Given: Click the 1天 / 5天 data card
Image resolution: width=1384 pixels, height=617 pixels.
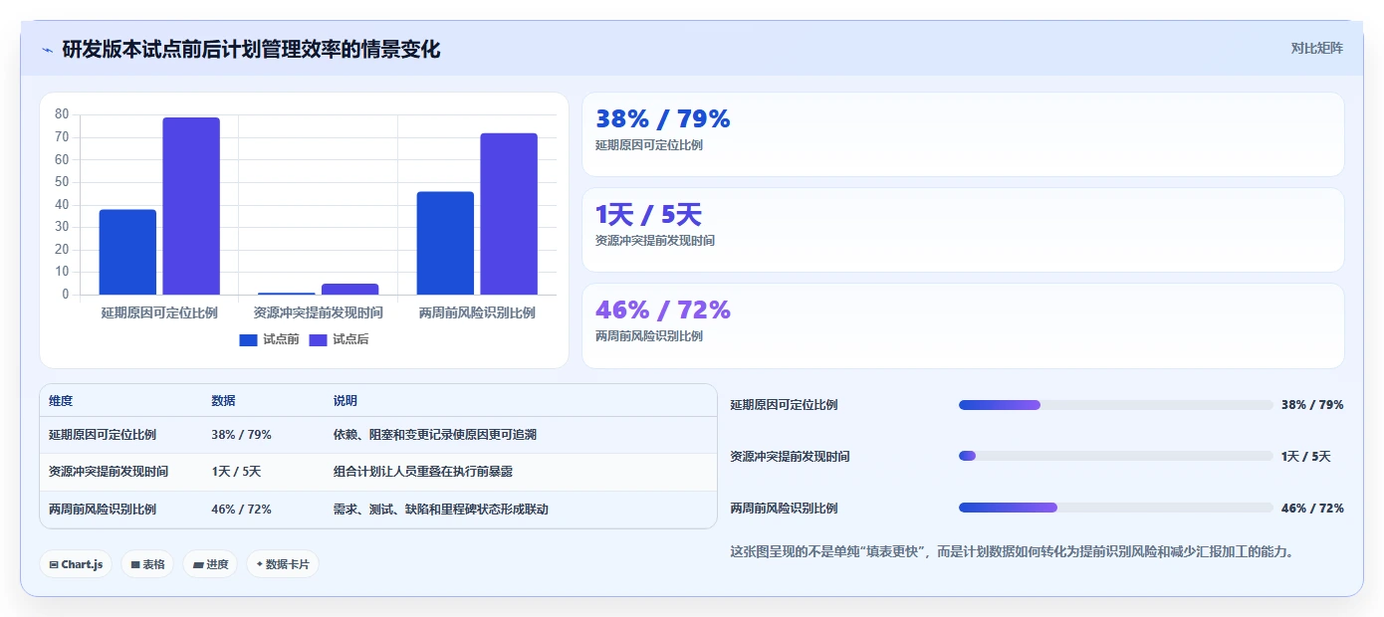Looking at the screenshot, I should coord(963,230).
